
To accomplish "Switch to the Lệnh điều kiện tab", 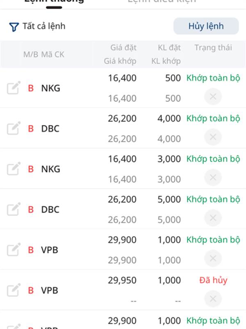I will (162, 2).
